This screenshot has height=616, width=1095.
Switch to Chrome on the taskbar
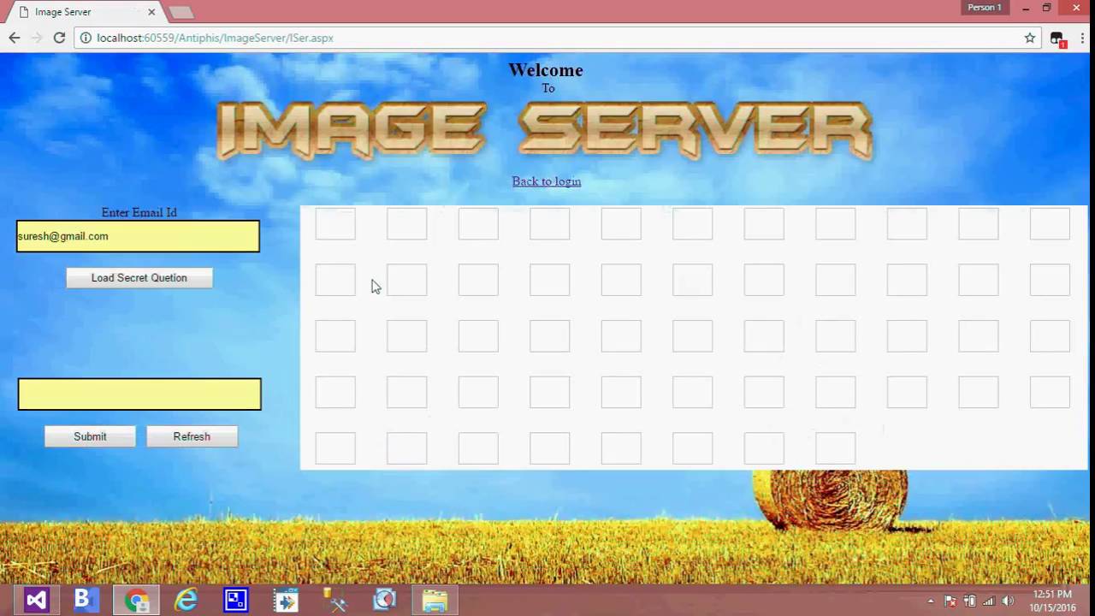point(136,600)
